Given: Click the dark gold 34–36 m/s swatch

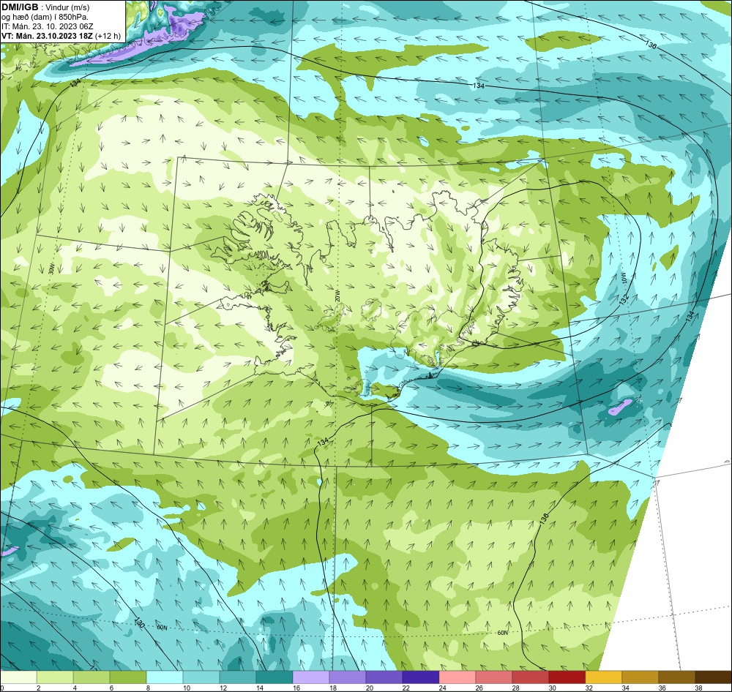Looking at the screenshot, I should (640, 677).
